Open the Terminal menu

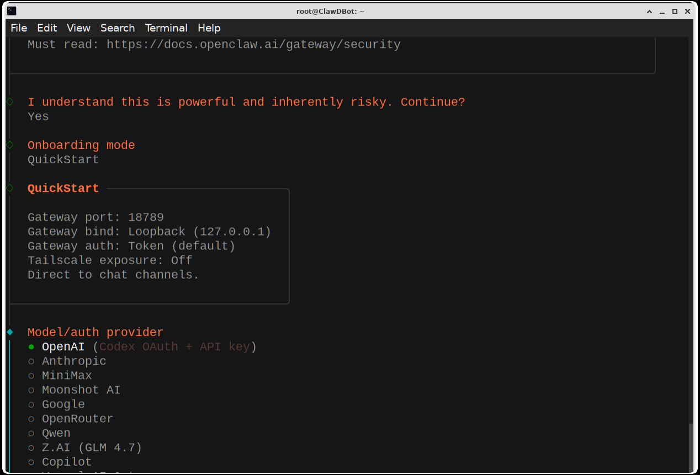click(166, 28)
